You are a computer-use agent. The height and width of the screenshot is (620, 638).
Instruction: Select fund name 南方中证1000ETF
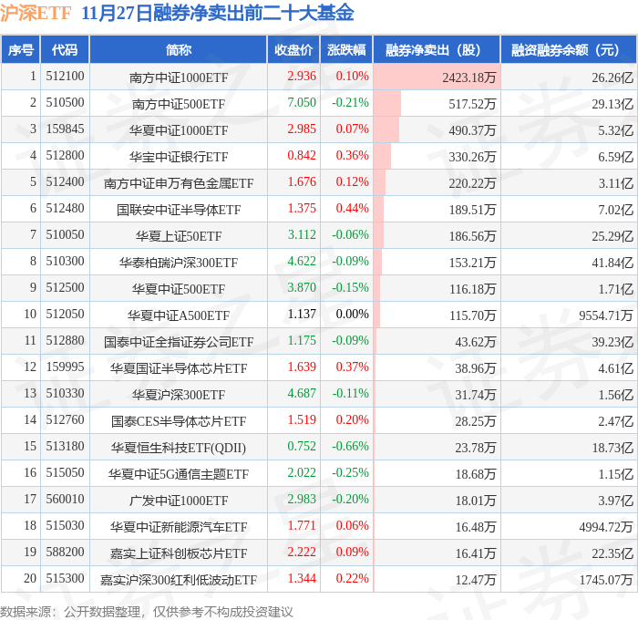(179, 77)
